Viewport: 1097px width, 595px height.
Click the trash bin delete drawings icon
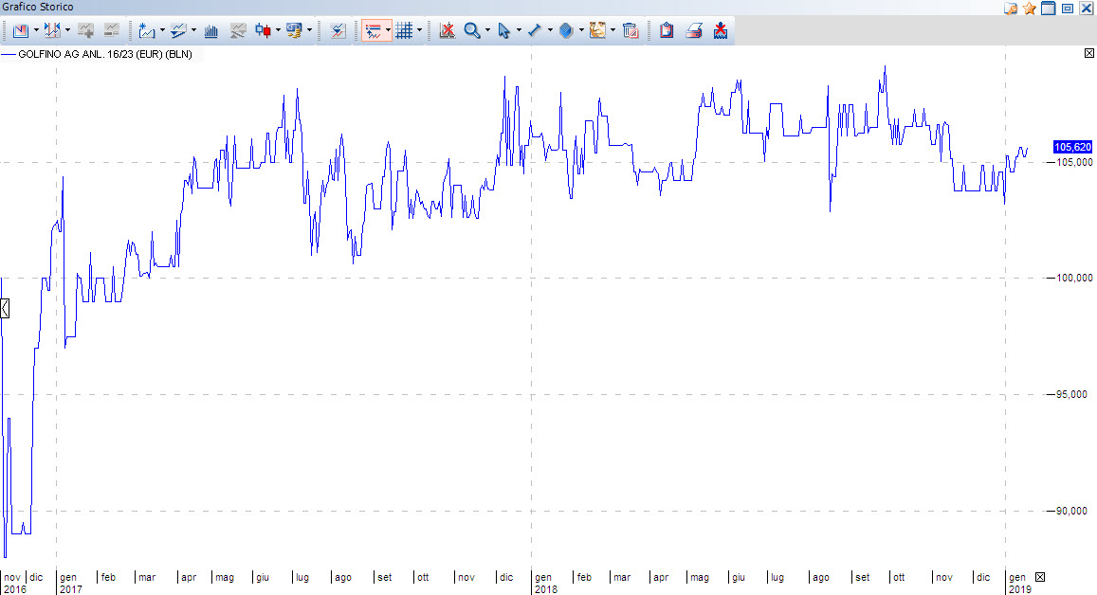(x=630, y=30)
